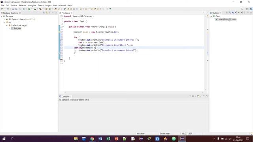
Task: Select Test.java in Package Explorer
Action: 16,28
